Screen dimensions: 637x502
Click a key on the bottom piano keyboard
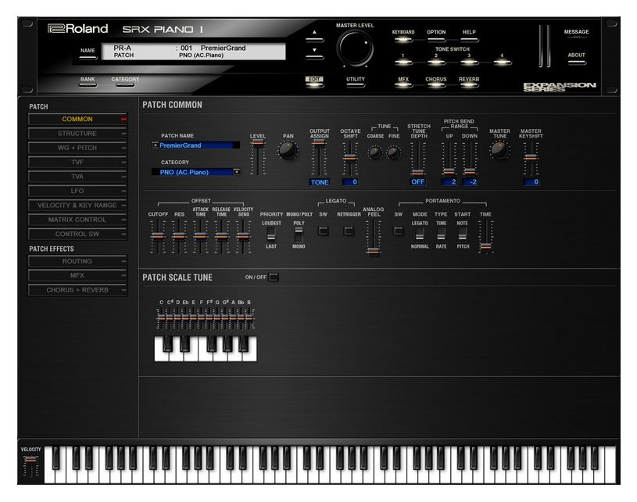(330, 464)
